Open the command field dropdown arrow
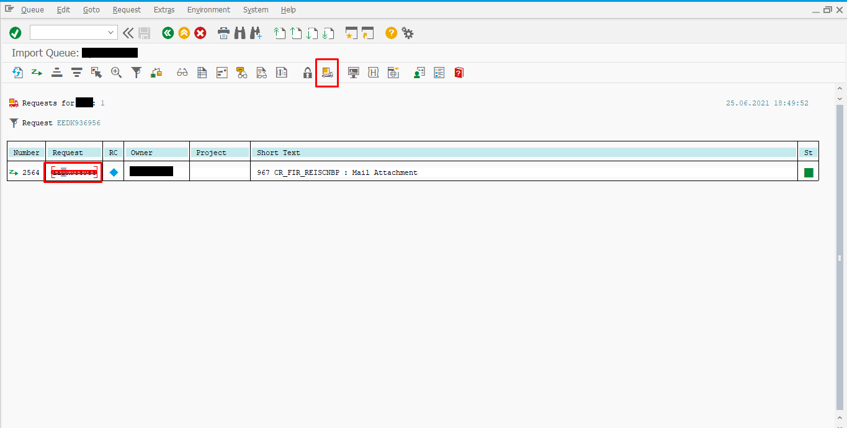Image resolution: width=847 pixels, height=428 pixels. click(111, 33)
